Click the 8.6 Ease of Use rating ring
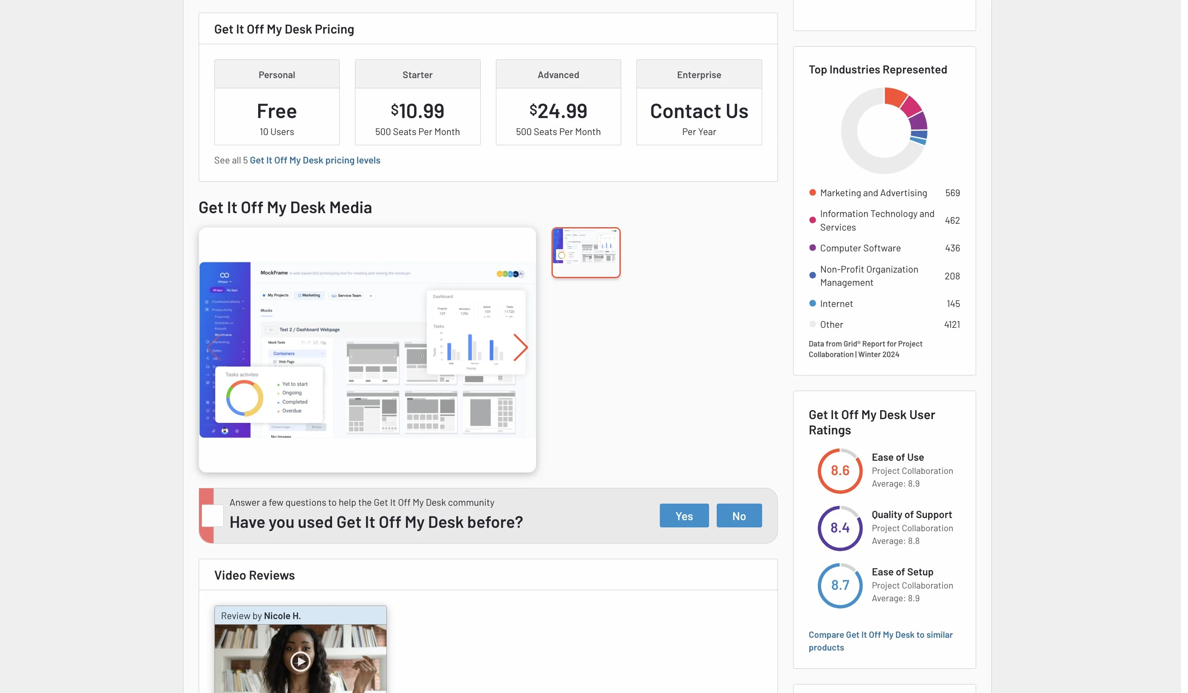Image resolution: width=1188 pixels, height=693 pixels. click(x=839, y=471)
